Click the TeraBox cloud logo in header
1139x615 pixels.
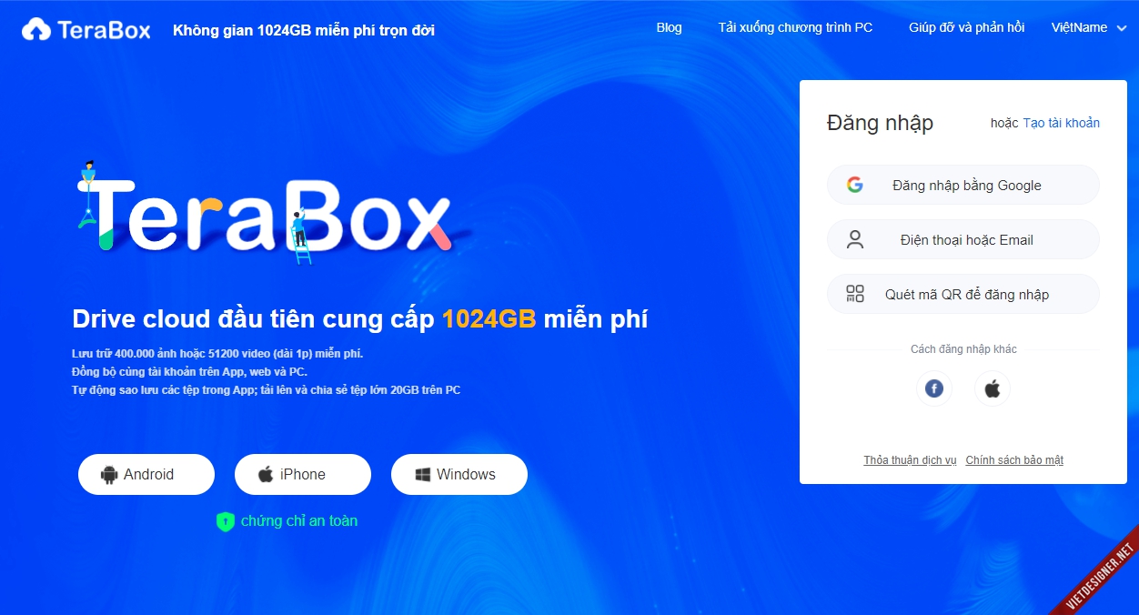pos(86,29)
